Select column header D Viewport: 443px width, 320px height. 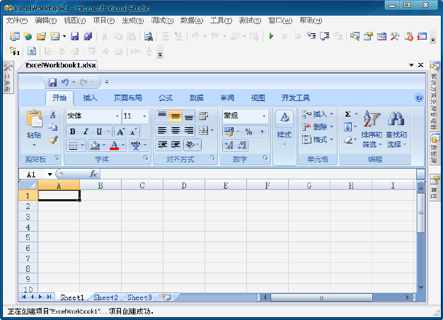[184, 185]
